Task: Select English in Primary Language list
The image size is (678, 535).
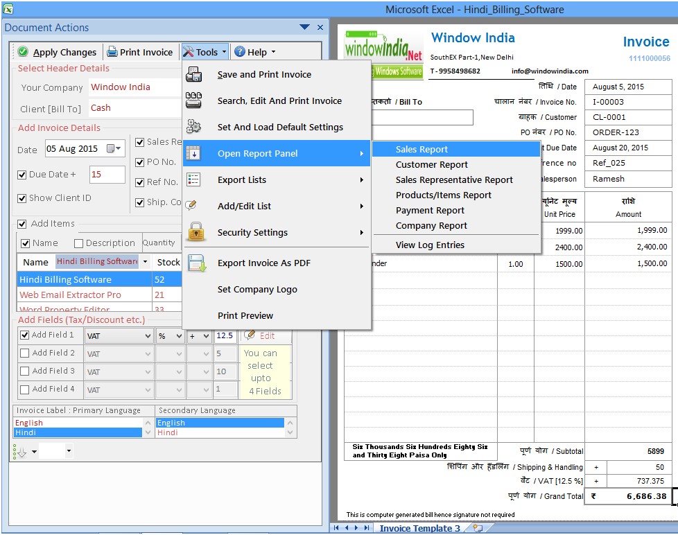Action: [78, 423]
